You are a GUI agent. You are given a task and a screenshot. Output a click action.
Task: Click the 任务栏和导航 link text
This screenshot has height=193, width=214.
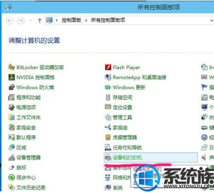127,147
